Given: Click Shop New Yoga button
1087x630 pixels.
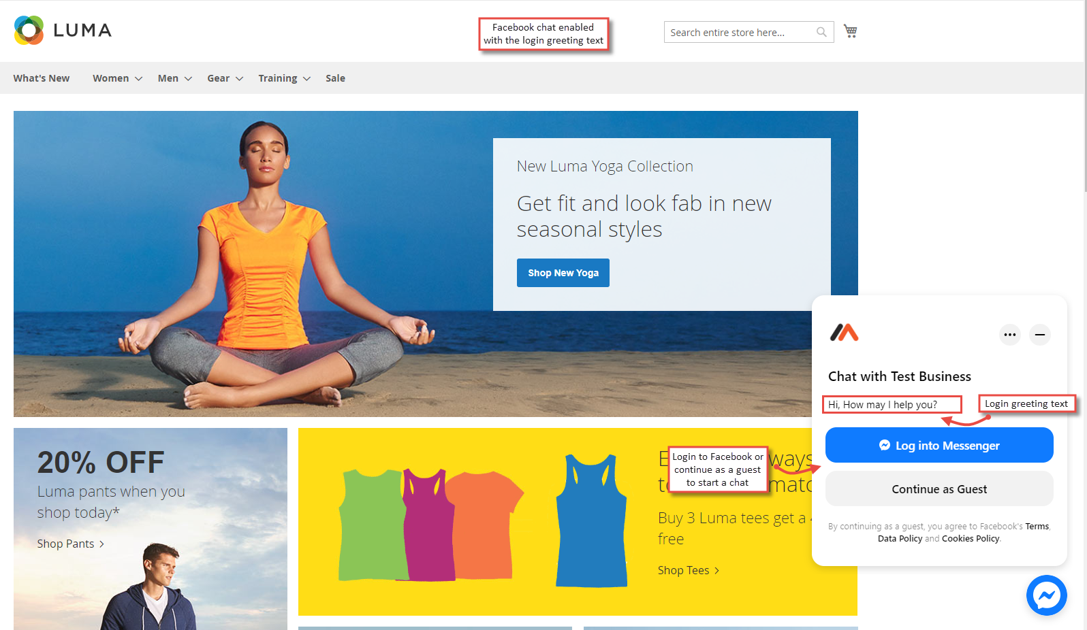Looking at the screenshot, I should click(x=563, y=273).
